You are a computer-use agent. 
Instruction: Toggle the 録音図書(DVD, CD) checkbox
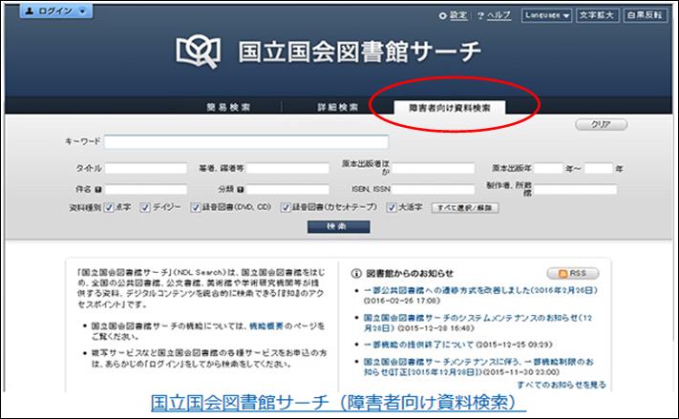196,208
